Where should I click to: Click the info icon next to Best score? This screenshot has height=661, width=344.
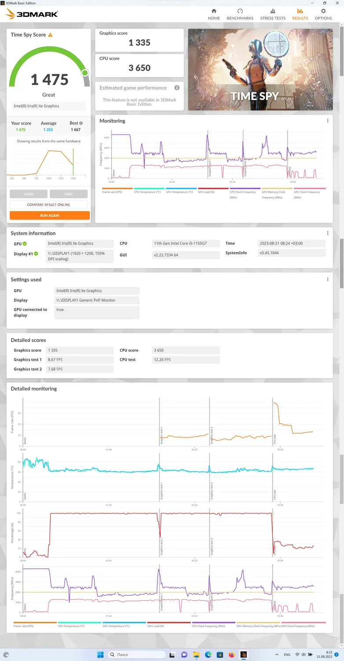[81, 123]
